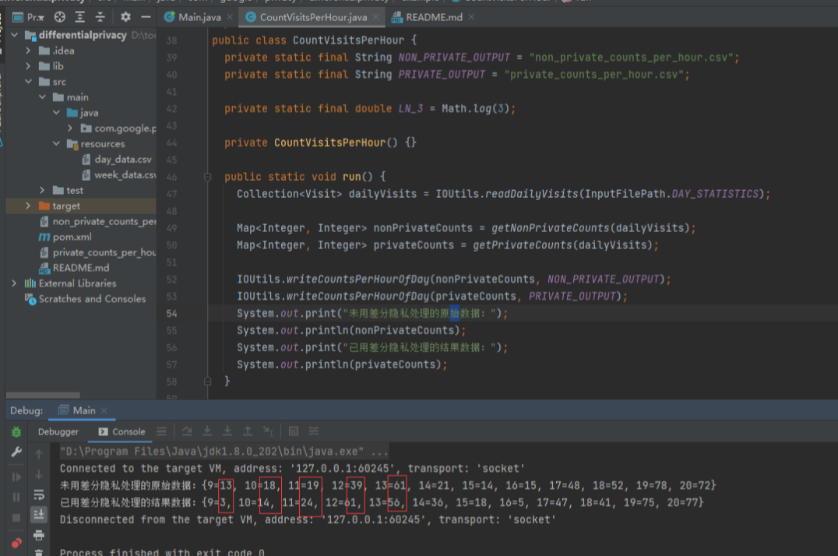Switch to the Debugger tab
The image size is (838, 556).
(58, 431)
